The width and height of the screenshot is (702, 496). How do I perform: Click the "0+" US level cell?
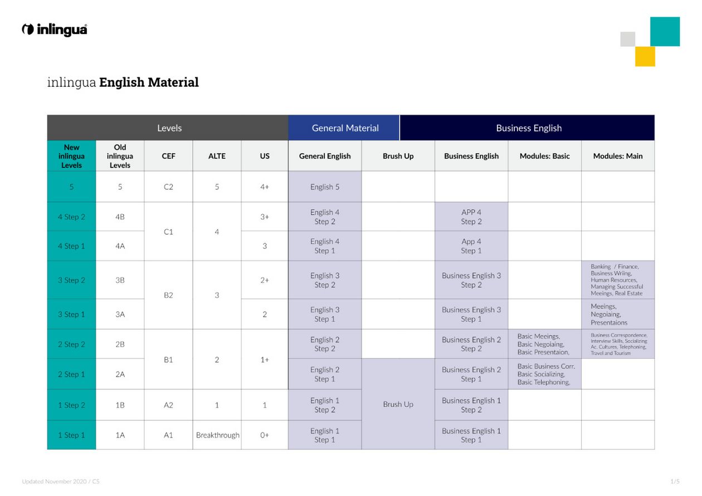[x=265, y=435]
